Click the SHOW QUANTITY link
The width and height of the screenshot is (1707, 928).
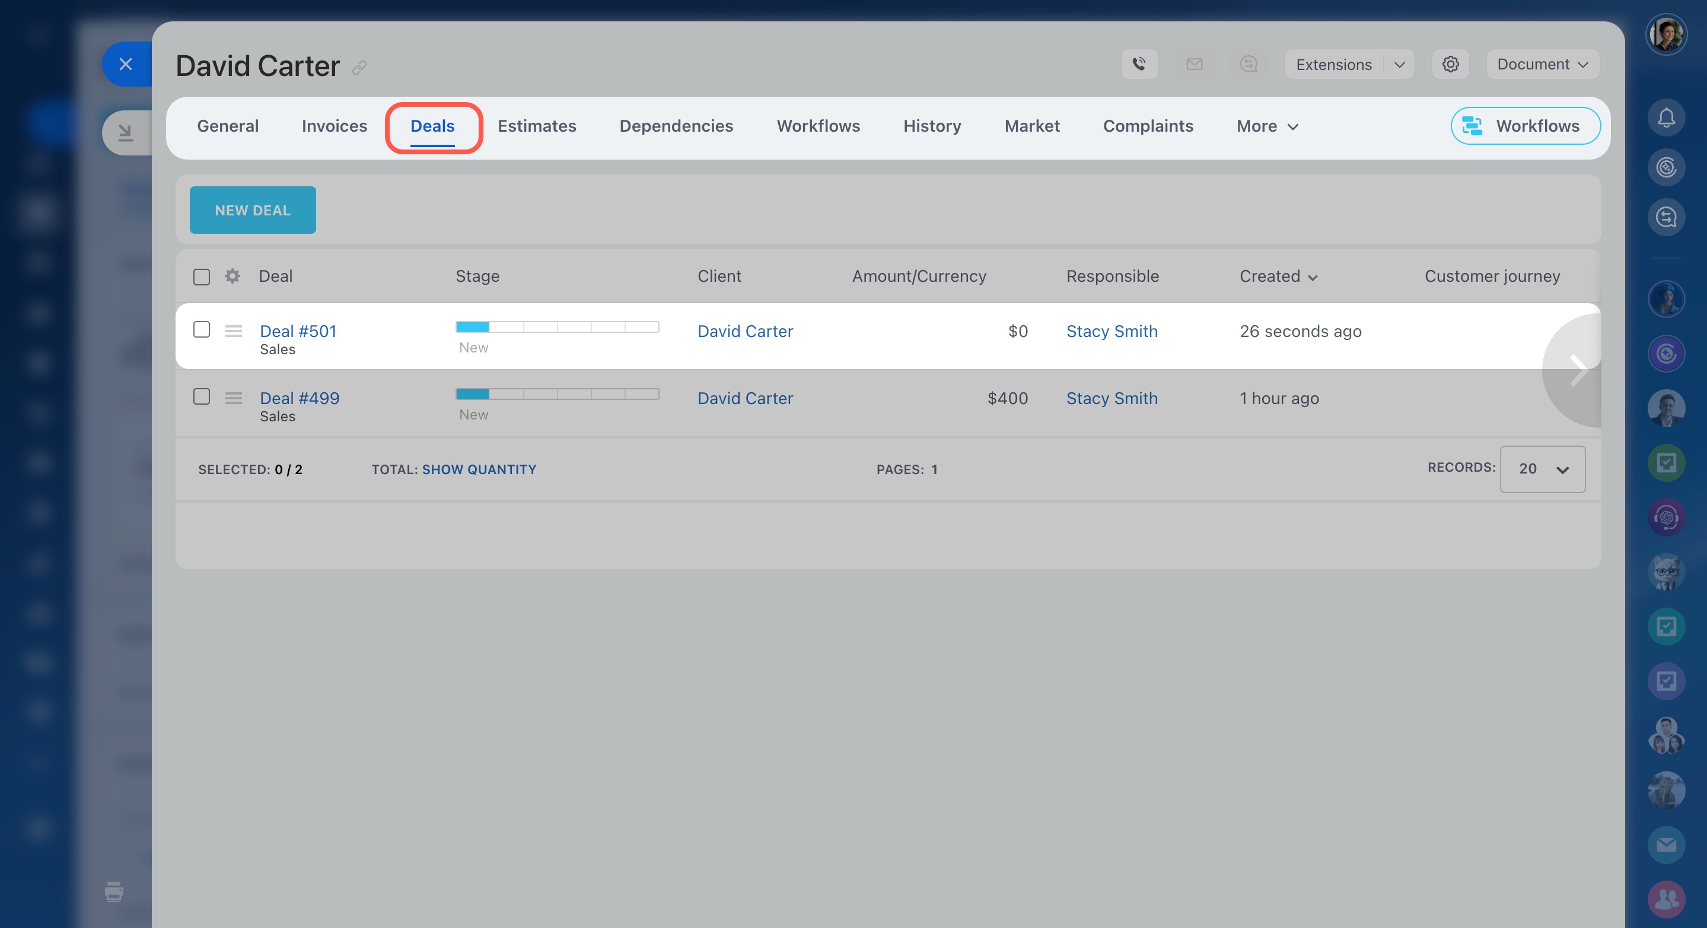[479, 469]
